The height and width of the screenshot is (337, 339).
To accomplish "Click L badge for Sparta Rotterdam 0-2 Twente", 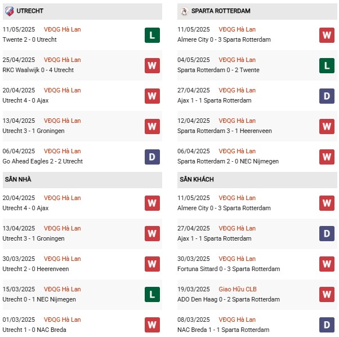I will point(327,65).
